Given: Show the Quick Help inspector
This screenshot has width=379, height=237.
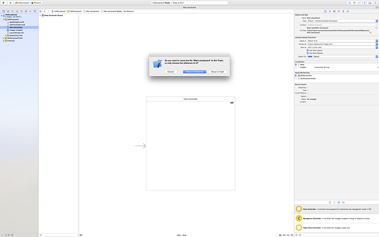Looking at the screenshot, I should pyautogui.click(x=330, y=11).
